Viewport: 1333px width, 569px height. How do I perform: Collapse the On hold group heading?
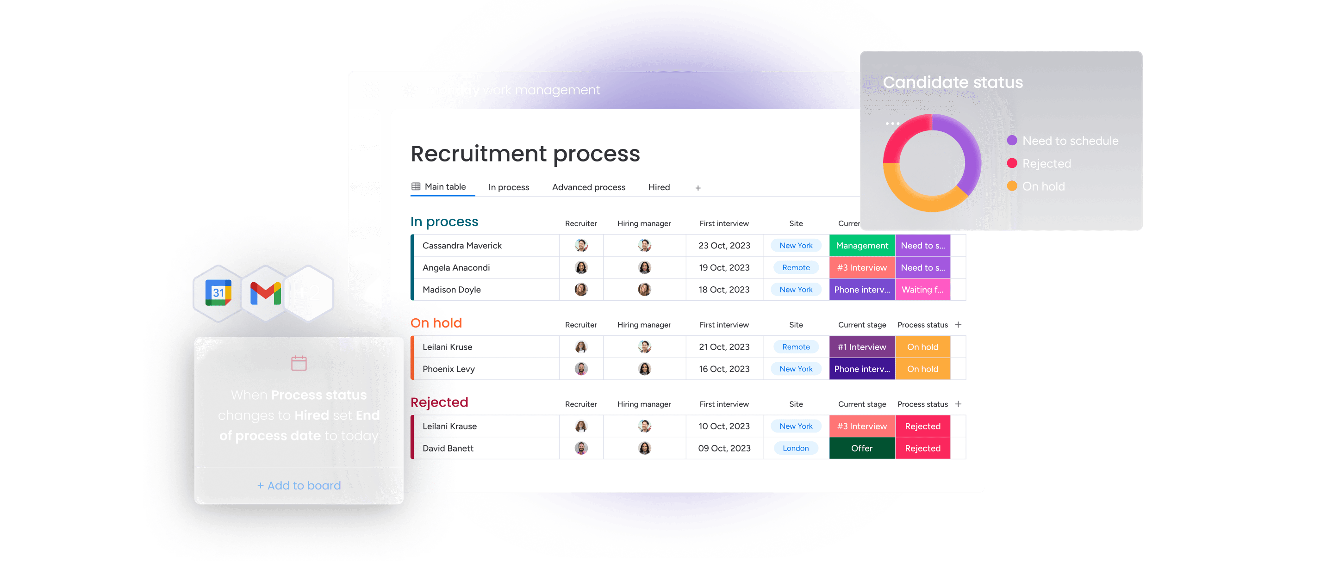pyautogui.click(x=436, y=323)
